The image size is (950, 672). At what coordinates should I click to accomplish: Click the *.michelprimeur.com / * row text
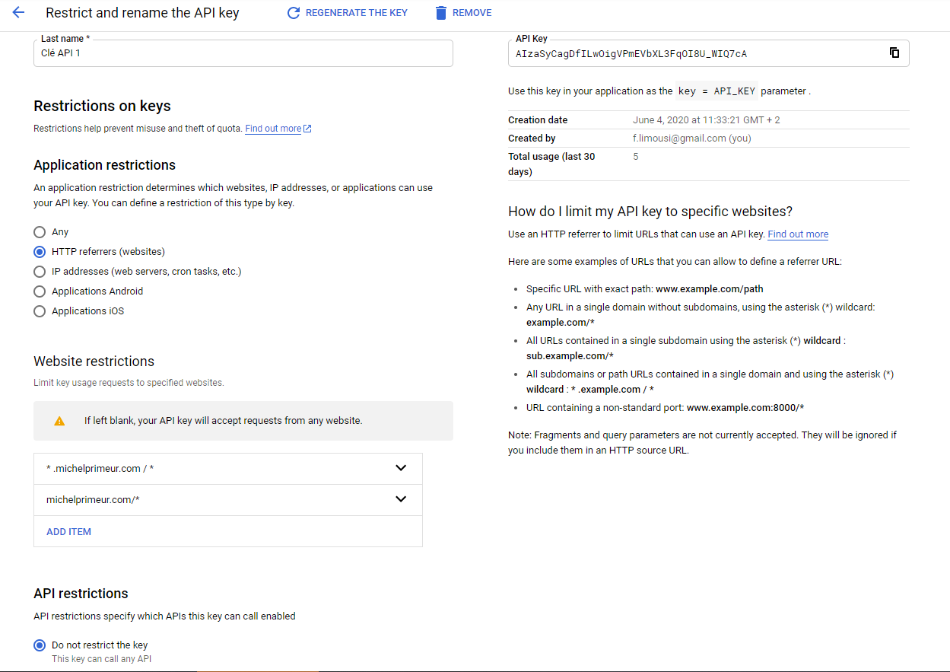[x=100, y=469]
